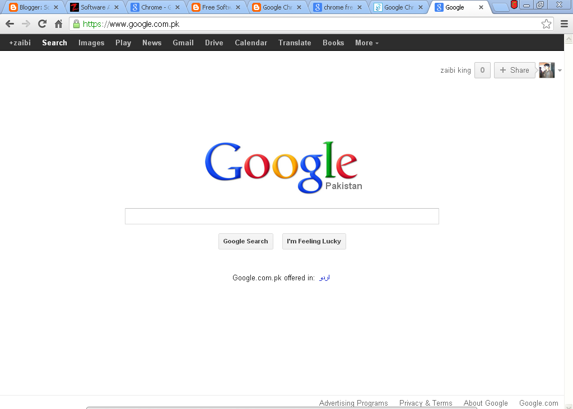Expand the More dropdown
573x409 pixels.
tap(366, 43)
